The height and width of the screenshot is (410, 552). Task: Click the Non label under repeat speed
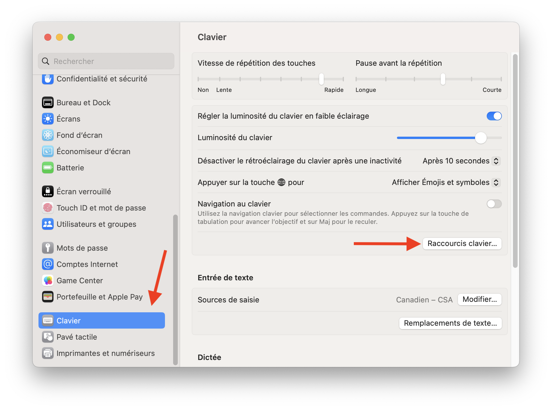(x=203, y=90)
